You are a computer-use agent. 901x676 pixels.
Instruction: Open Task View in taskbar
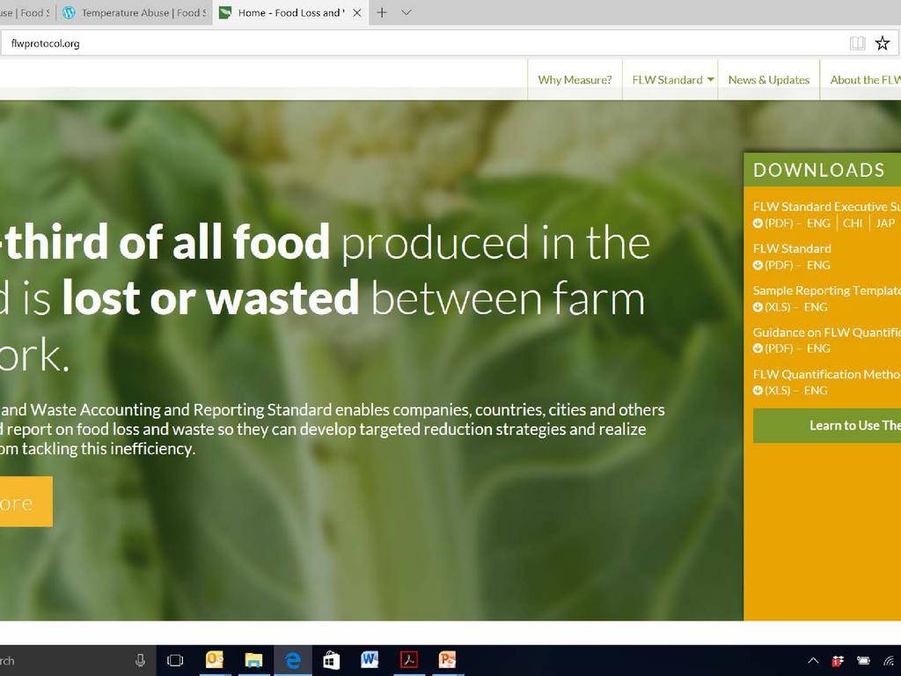coord(175,660)
